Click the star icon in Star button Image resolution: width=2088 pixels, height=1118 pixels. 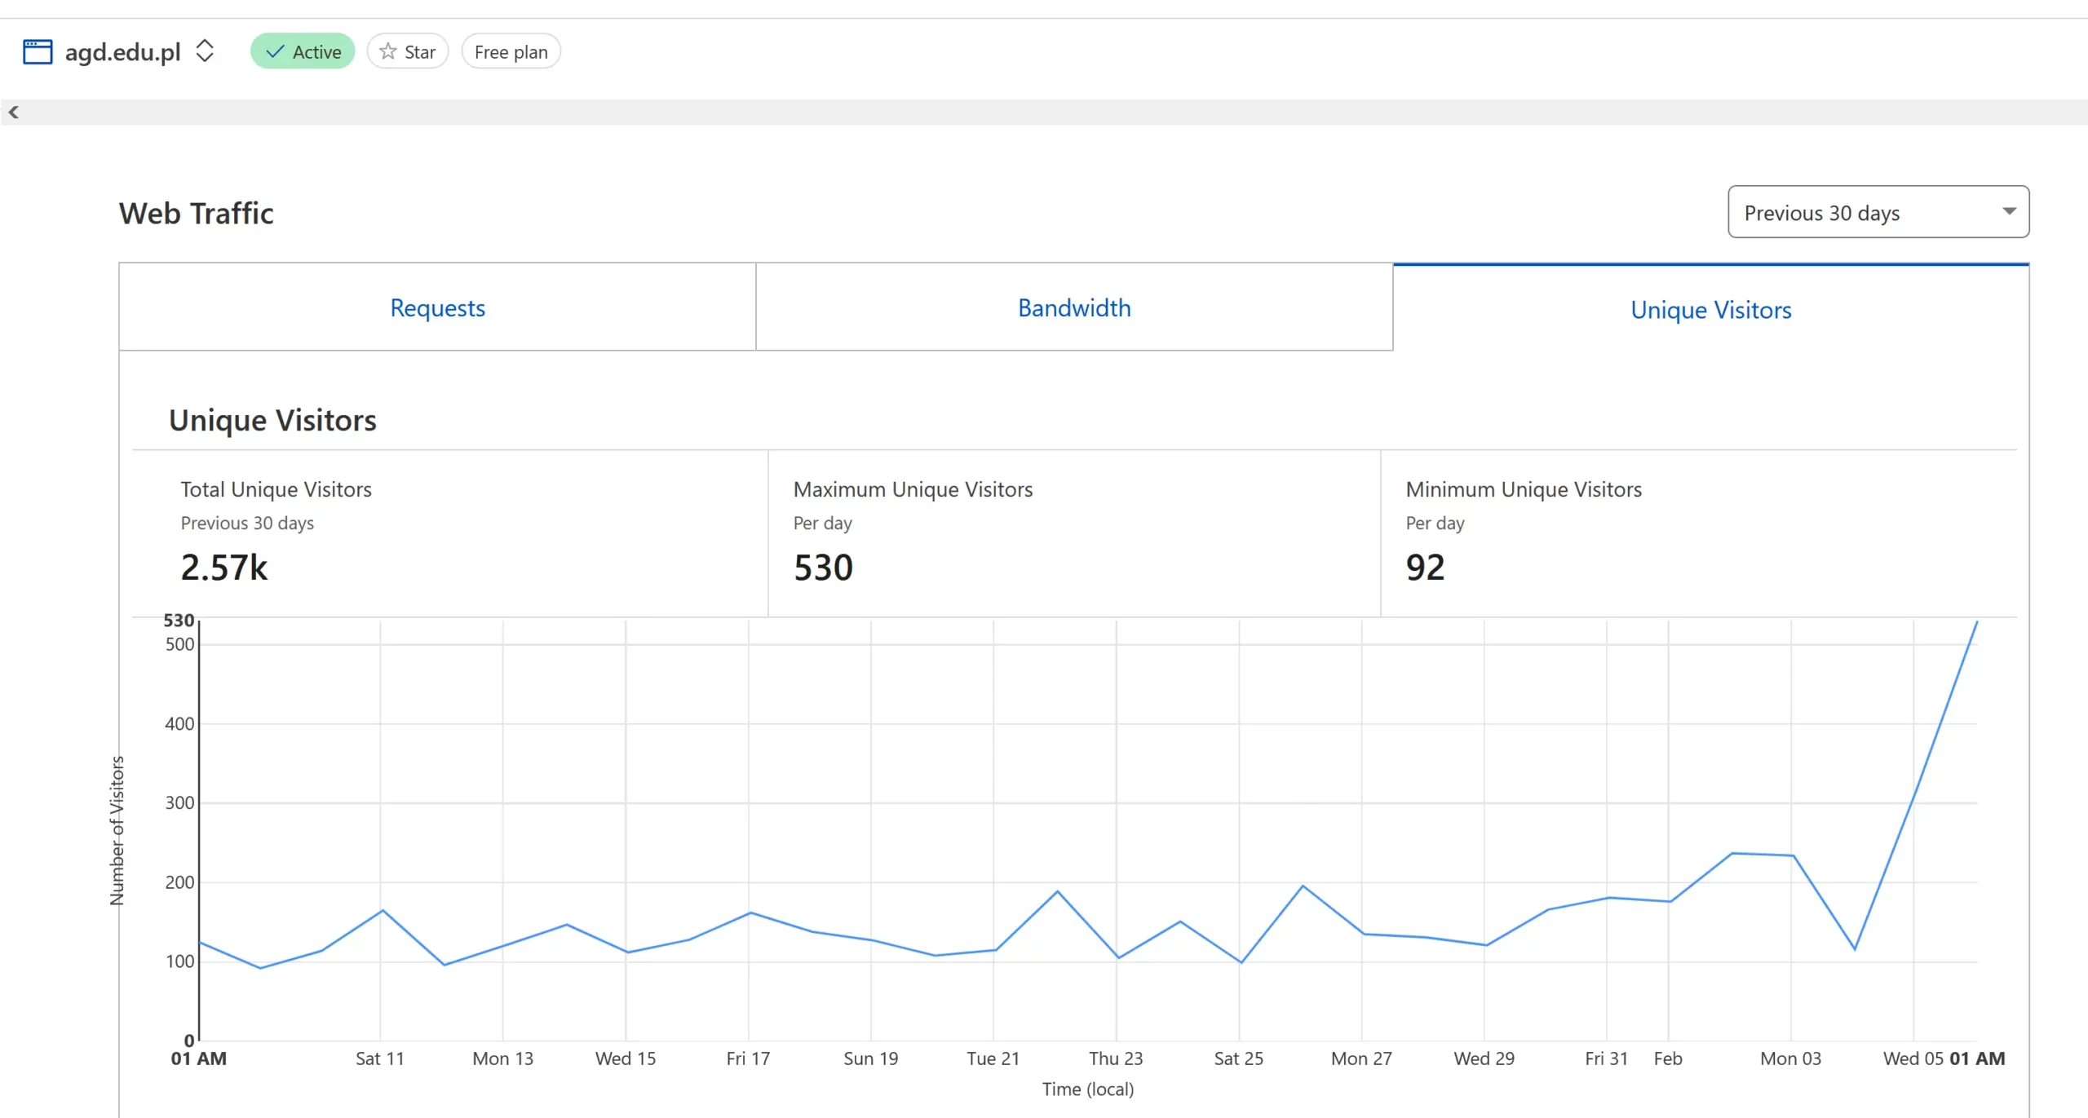click(388, 52)
